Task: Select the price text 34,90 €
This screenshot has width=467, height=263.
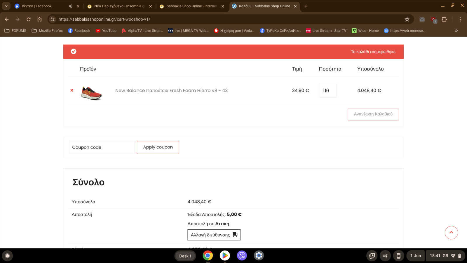Action: click(300, 91)
